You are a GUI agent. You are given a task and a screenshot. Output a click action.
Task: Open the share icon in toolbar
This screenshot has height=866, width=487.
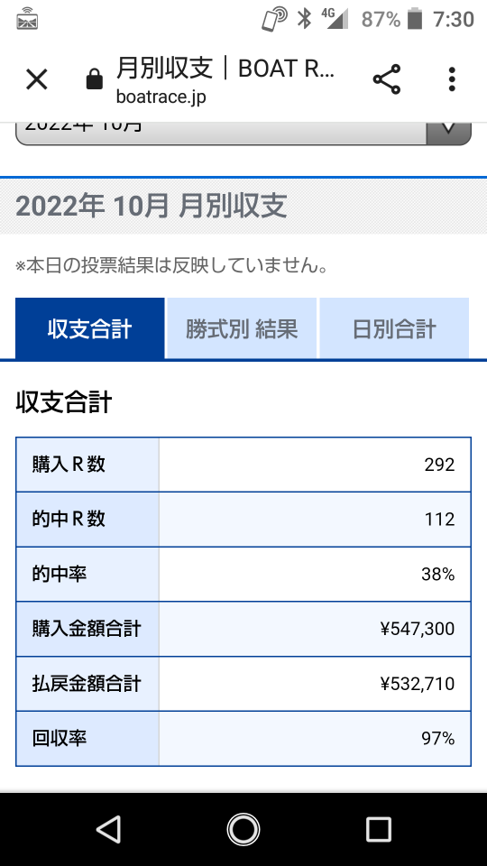pos(387,79)
